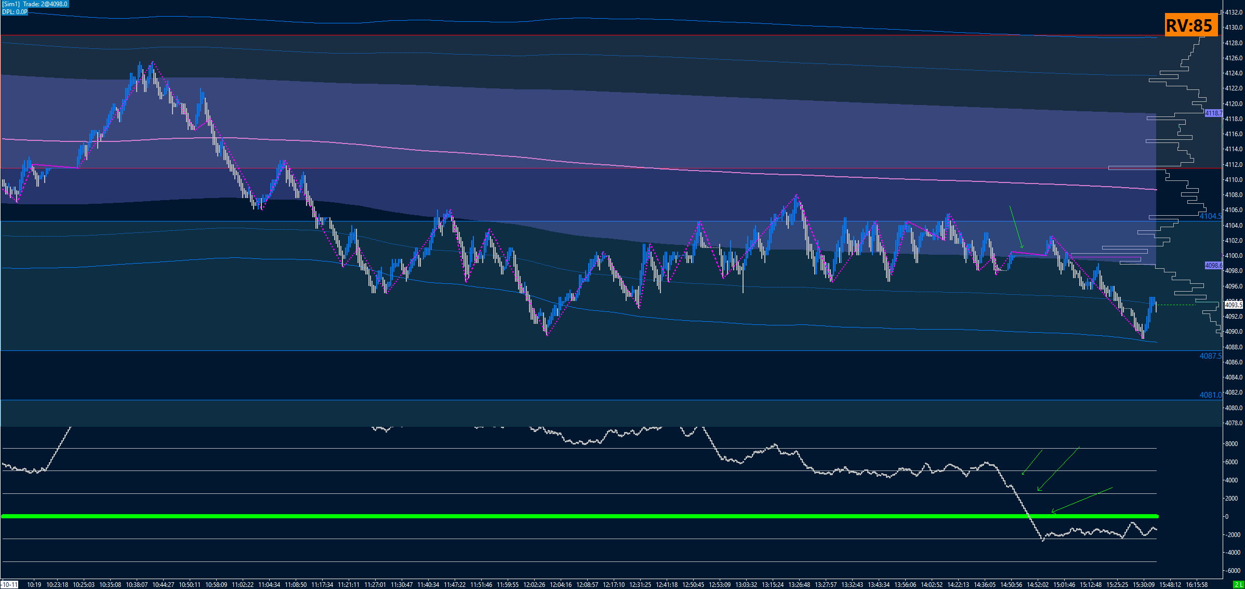
Task: Click the orange RV:85 indicator box
Action: (x=1191, y=25)
